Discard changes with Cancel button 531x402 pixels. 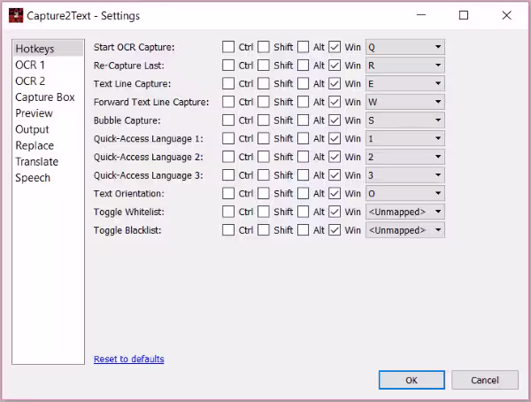click(485, 380)
